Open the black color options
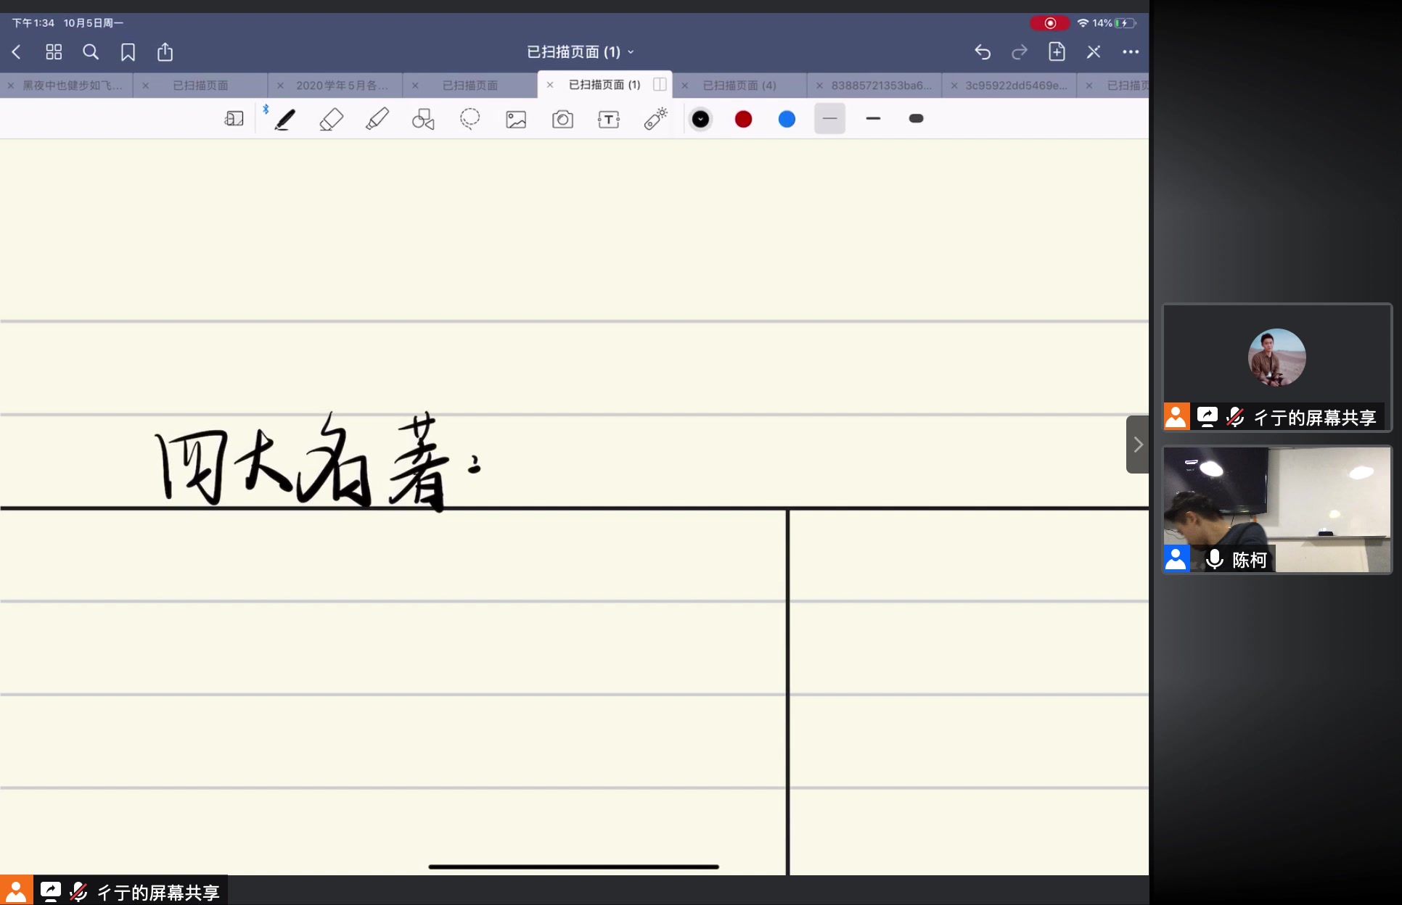1402x905 pixels. 700,119
